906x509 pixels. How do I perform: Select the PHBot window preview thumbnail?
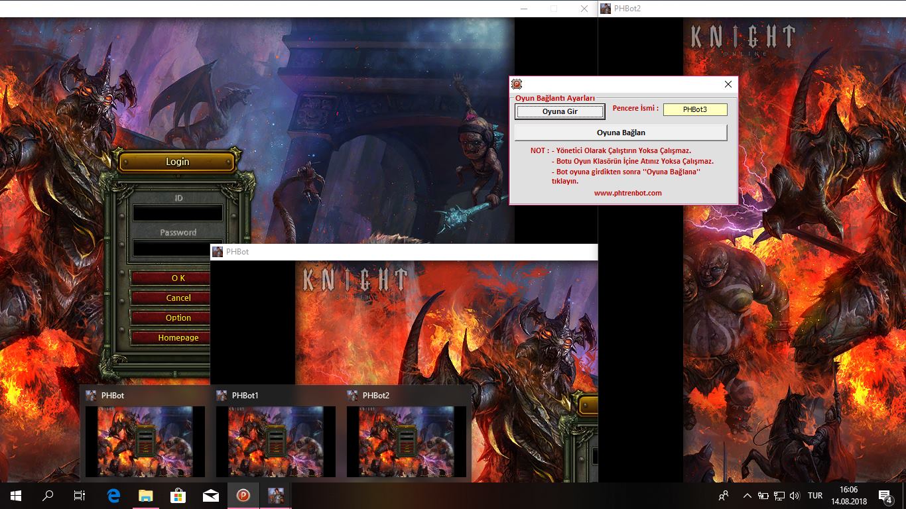(x=145, y=441)
